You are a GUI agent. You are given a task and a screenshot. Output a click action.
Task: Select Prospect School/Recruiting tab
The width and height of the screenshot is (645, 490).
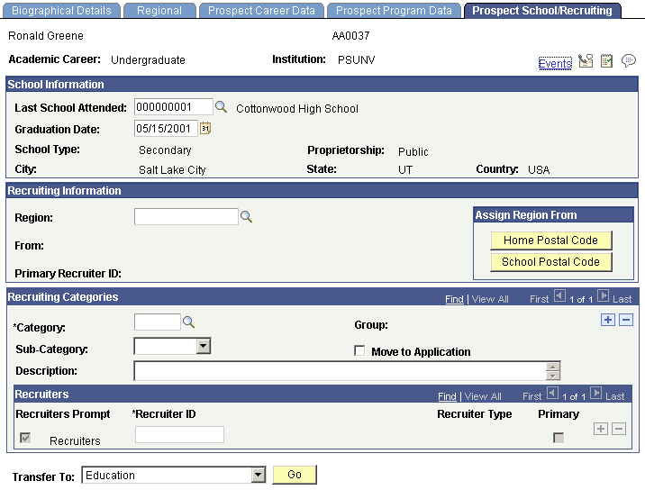click(x=542, y=11)
